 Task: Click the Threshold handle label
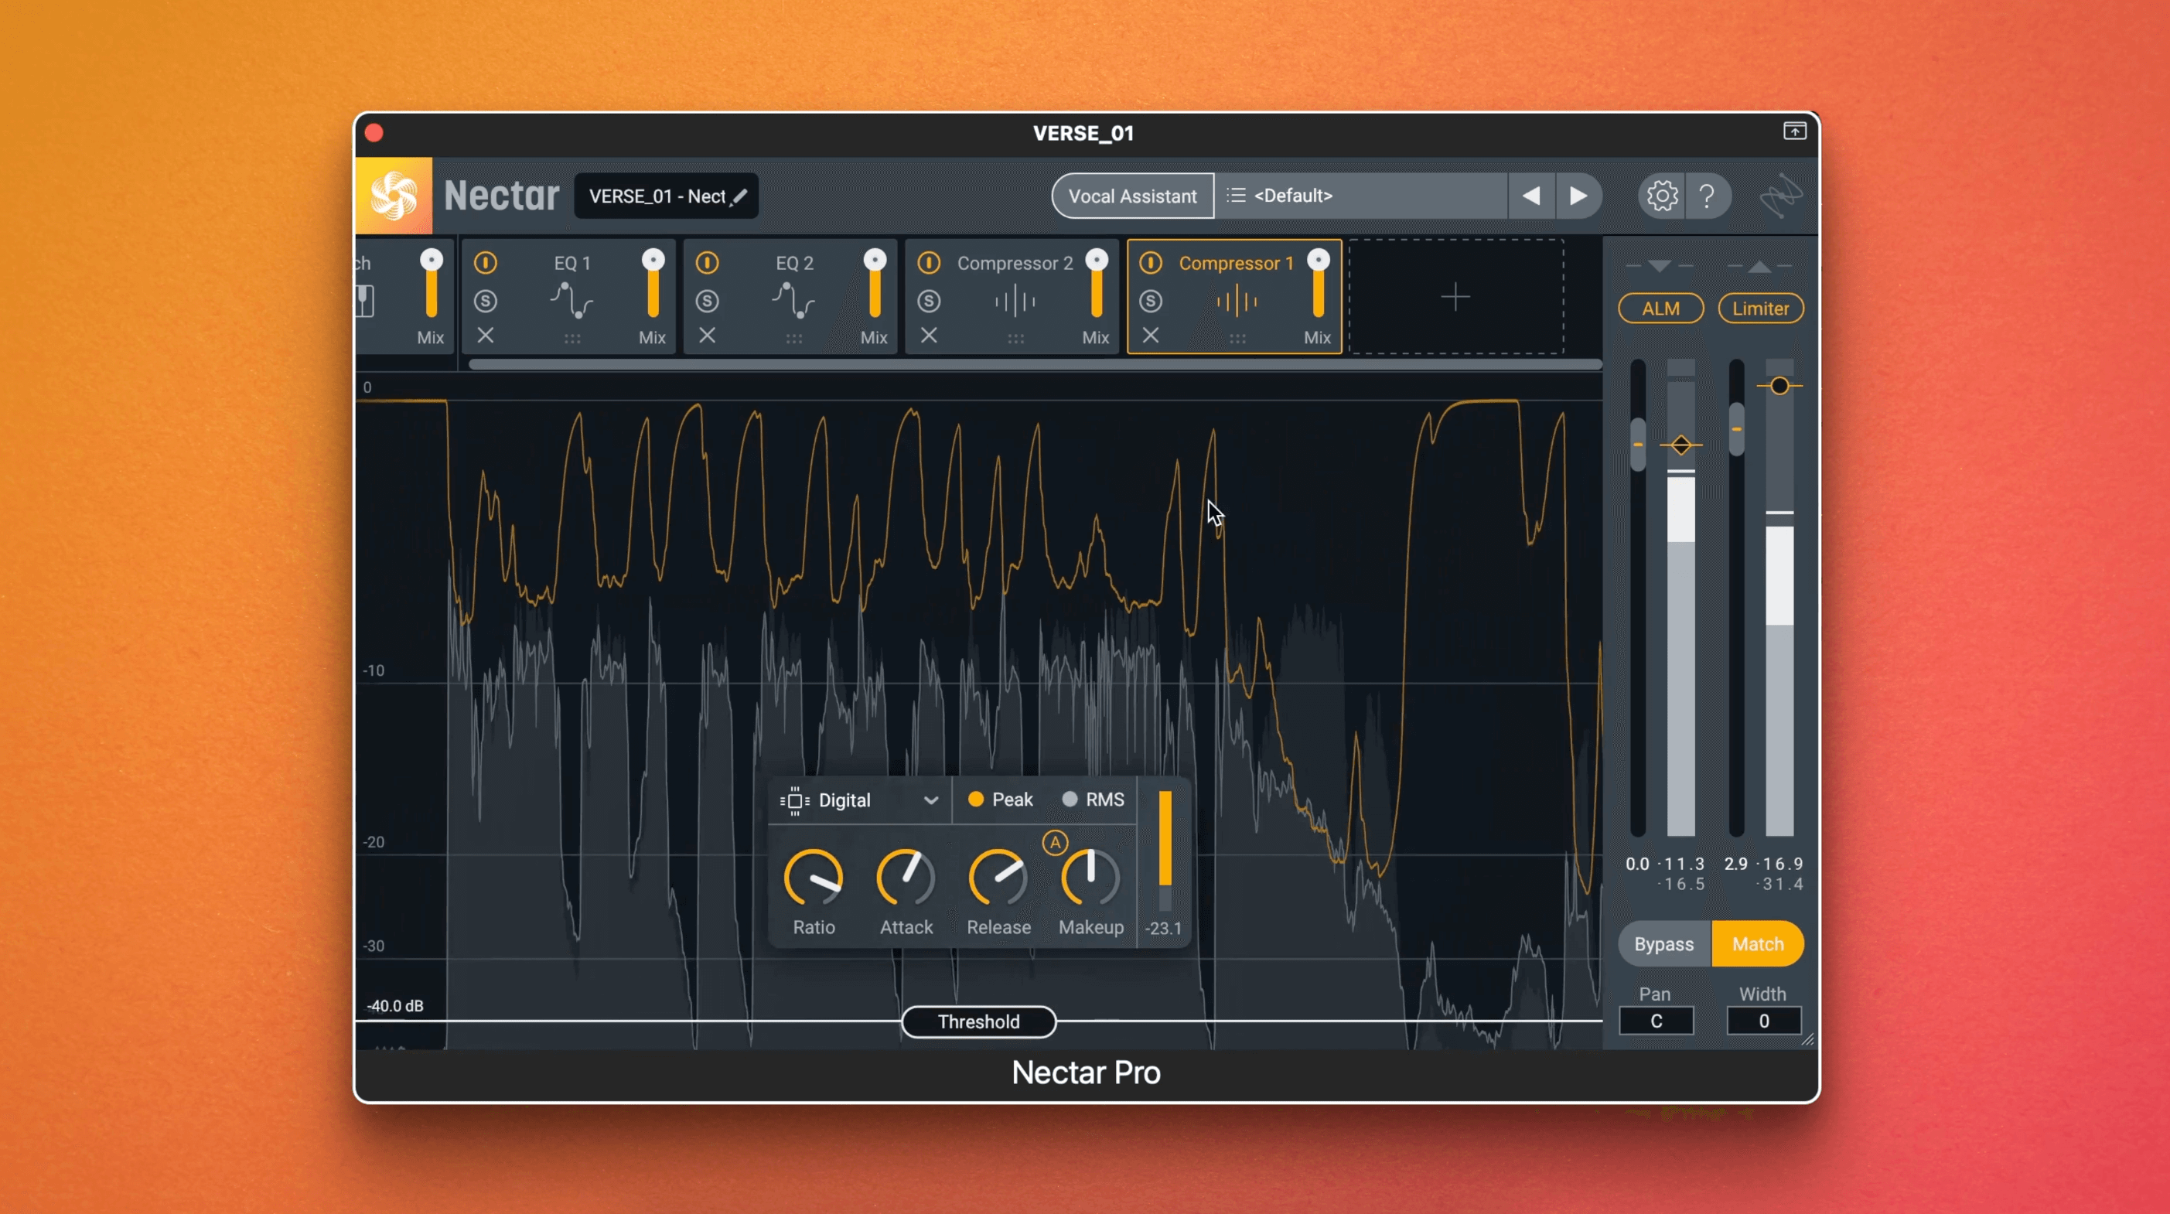click(979, 1021)
